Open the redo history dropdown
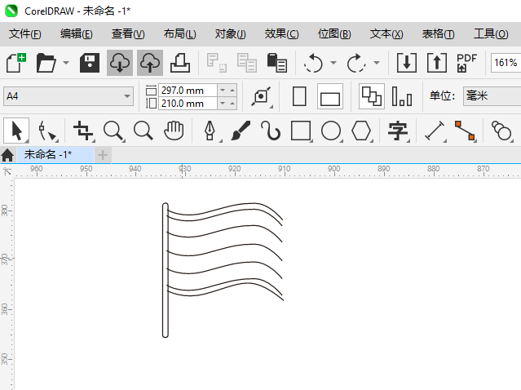 coord(377,63)
